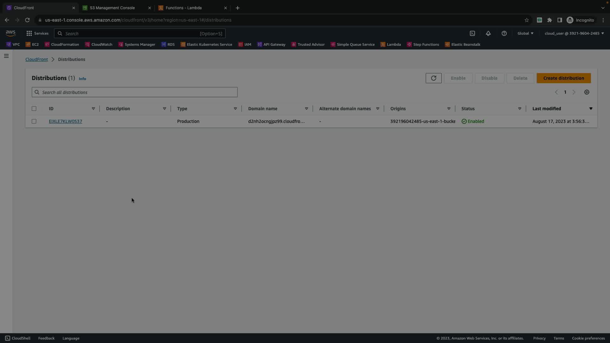Click the CloudFront breadcrumb link
610x343 pixels.
[37, 59]
